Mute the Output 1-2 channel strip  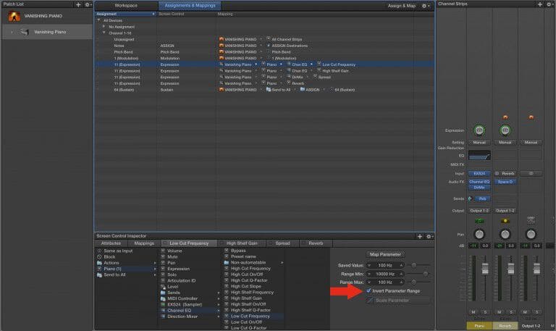click(525, 312)
